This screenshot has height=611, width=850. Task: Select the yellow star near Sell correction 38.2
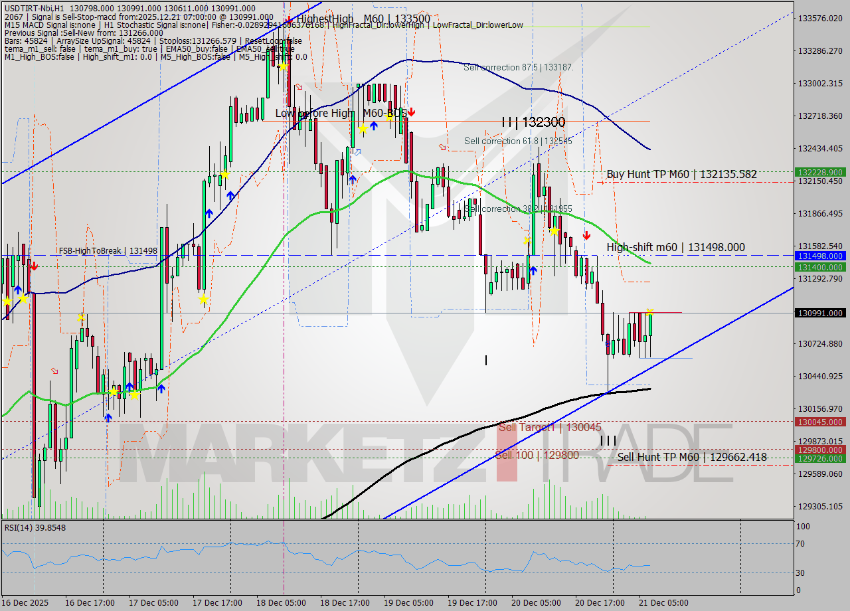[x=554, y=231]
